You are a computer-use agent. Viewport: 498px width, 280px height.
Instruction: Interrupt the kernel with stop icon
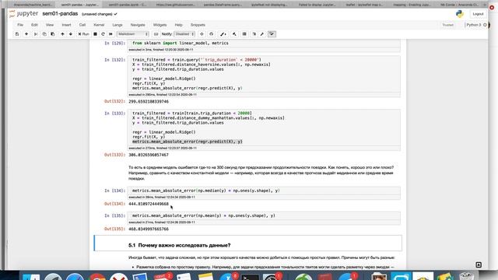(x=95, y=34)
